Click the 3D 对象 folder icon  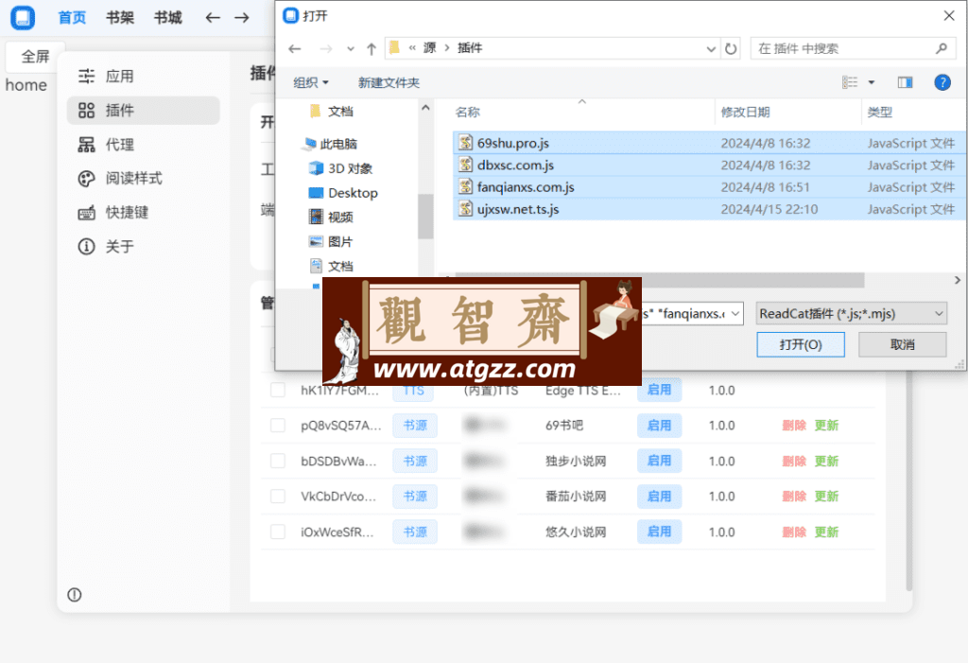click(316, 168)
